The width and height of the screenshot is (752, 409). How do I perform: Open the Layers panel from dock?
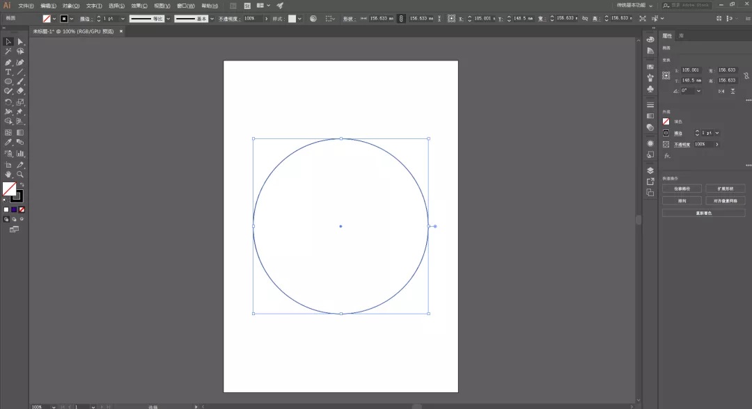click(x=650, y=170)
